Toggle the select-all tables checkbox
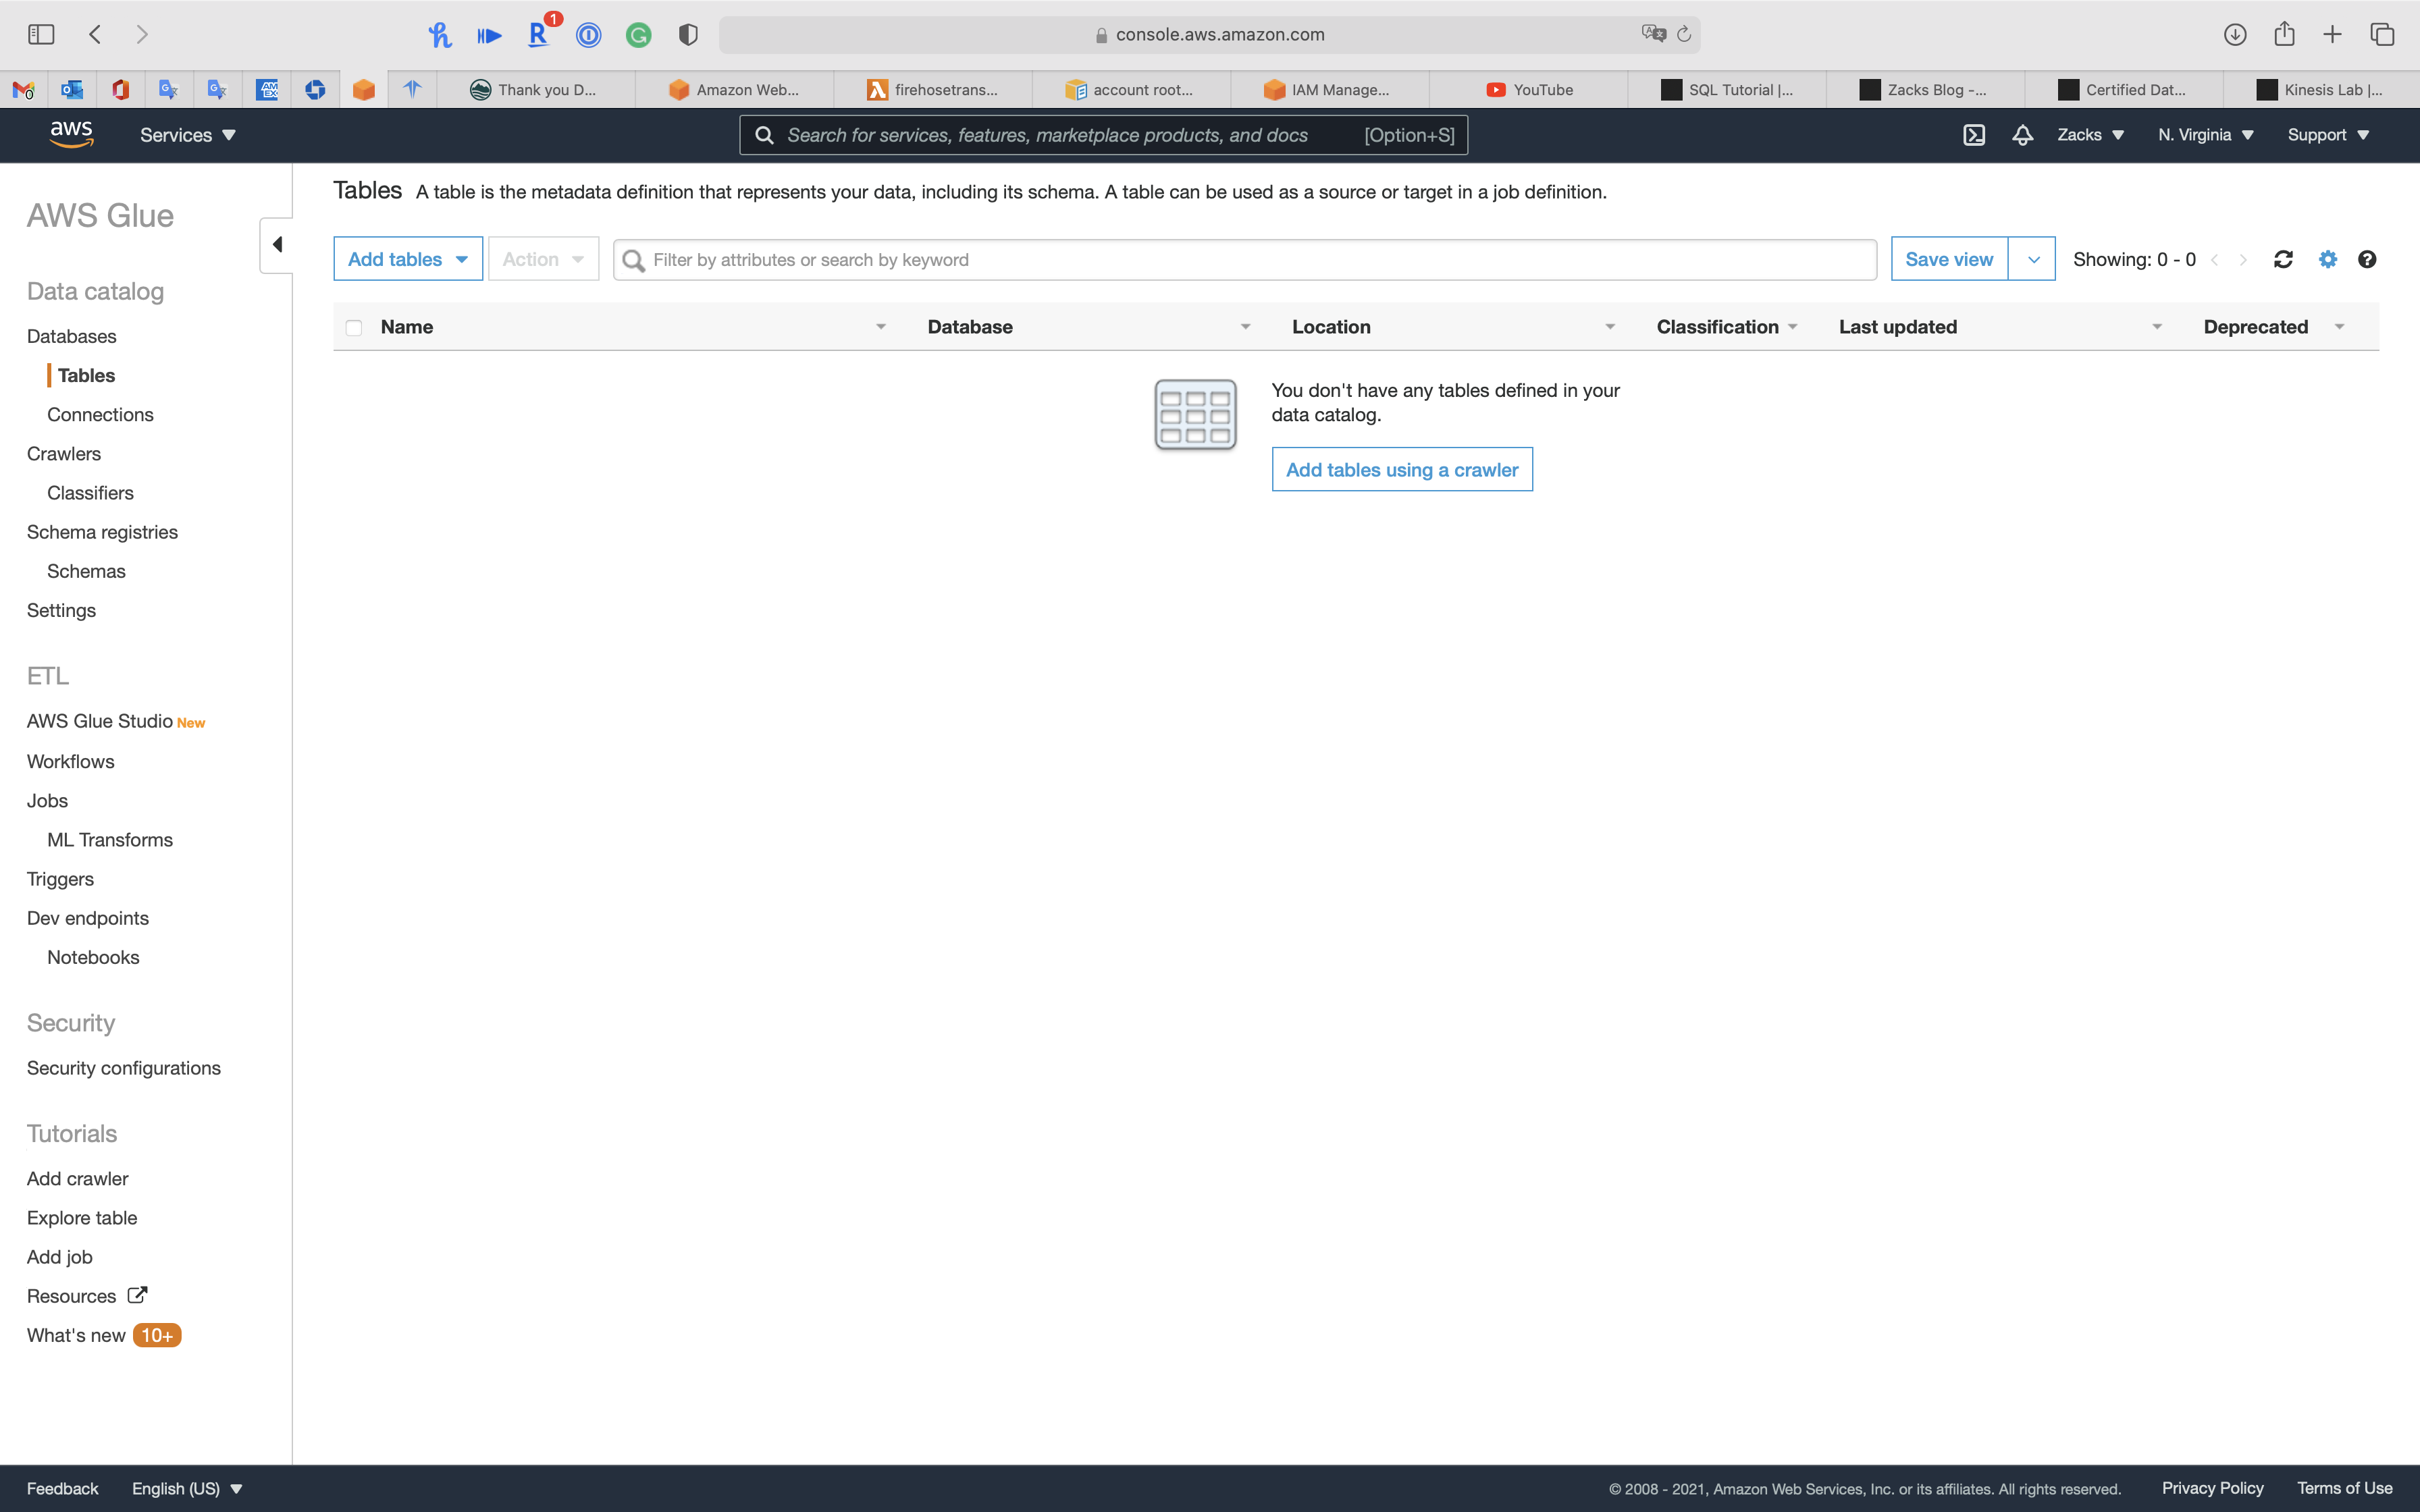The image size is (2420, 1512). pyautogui.click(x=354, y=328)
